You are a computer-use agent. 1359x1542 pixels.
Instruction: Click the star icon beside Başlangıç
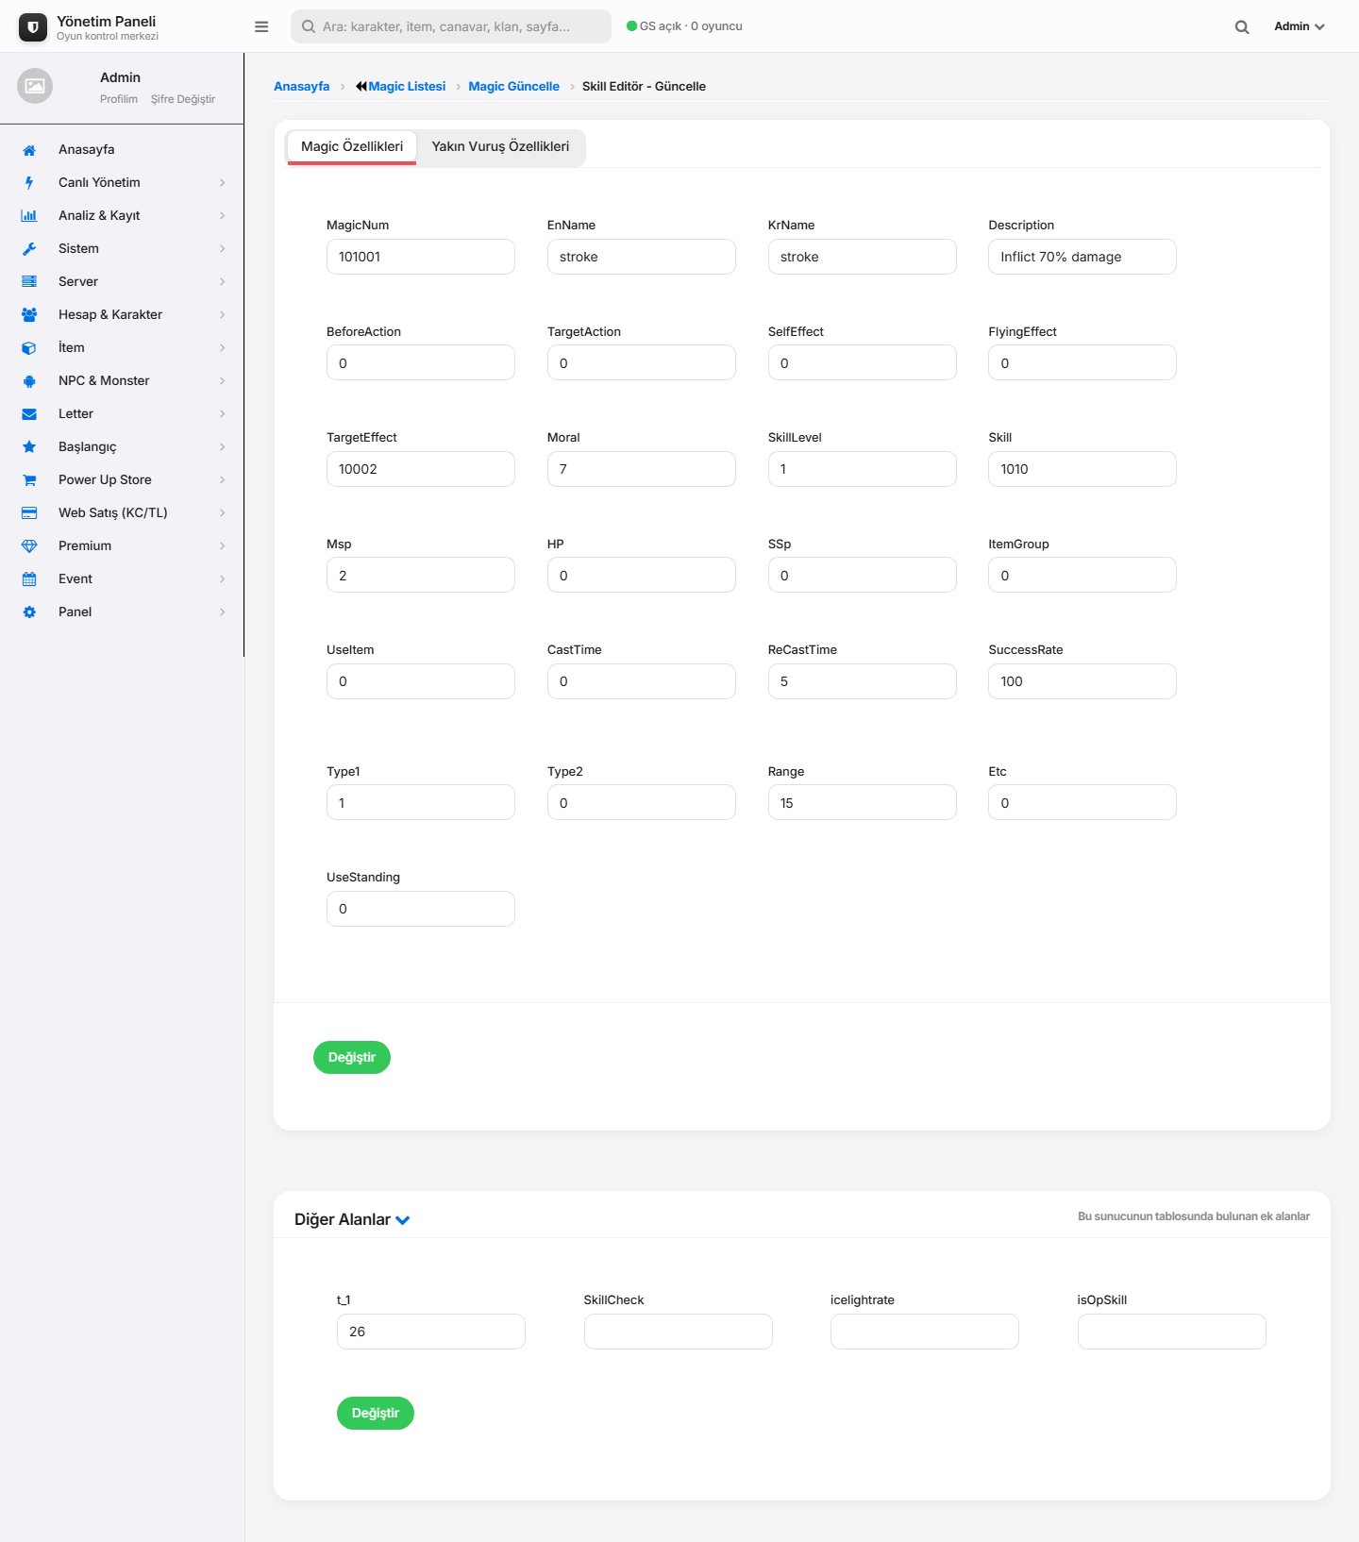point(29,447)
